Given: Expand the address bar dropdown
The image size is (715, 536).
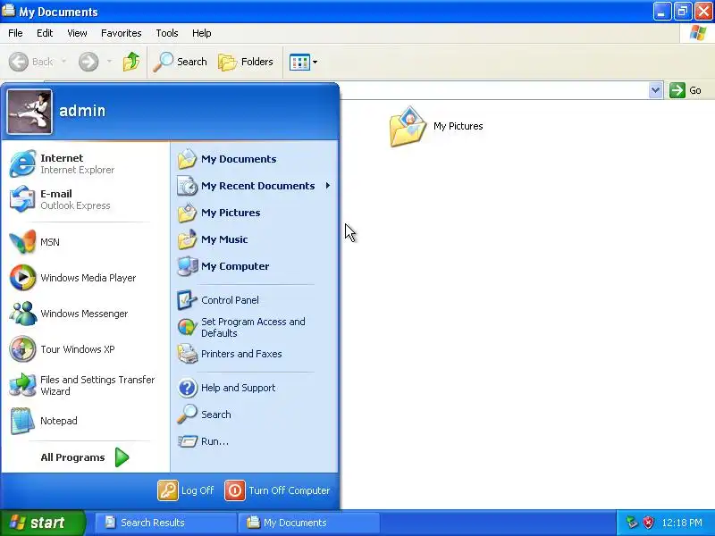Looking at the screenshot, I should (655, 90).
